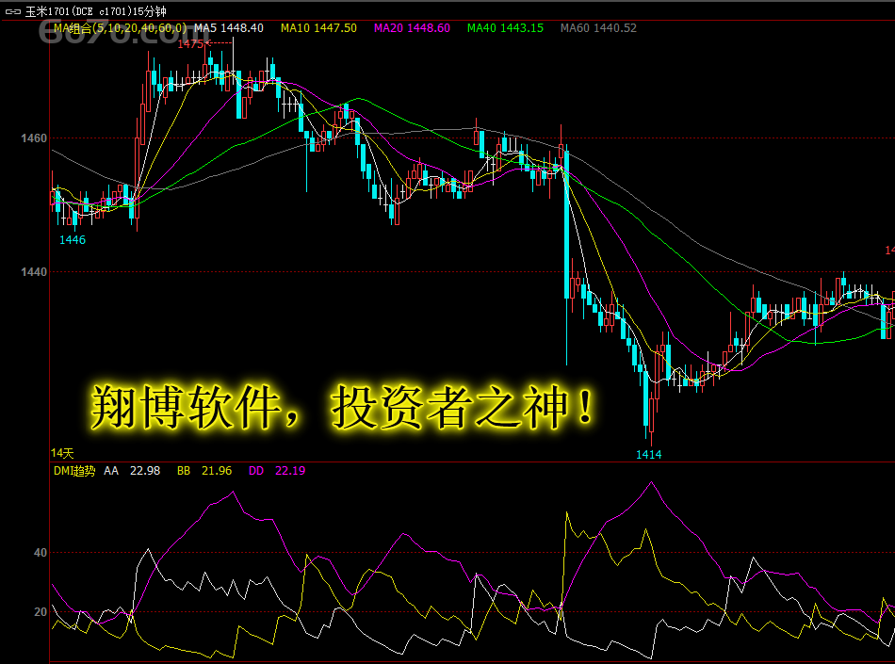The height and width of the screenshot is (664, 895).
Task: Click the 1414 lowest price marker
Action: 649,455
